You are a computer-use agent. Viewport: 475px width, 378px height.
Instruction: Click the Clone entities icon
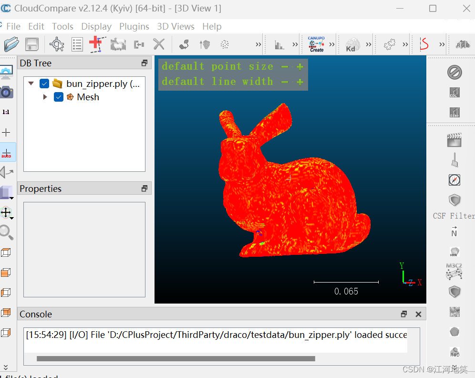pos(118,44)
